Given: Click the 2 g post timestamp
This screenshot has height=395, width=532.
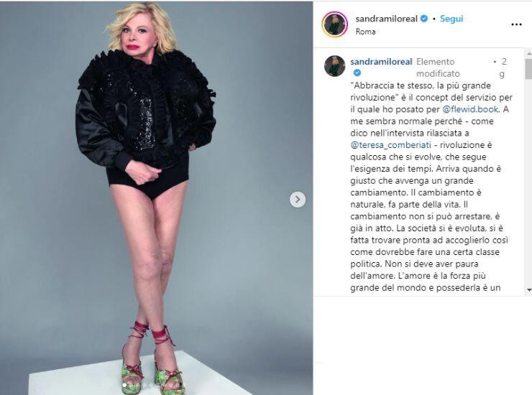Looking at the screenshot, I should [502, 67].
